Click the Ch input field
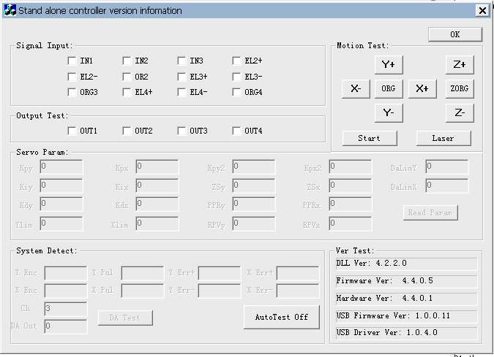Image resolution: width=494 pixels, height=357 pixels. (x=65, y=309)
